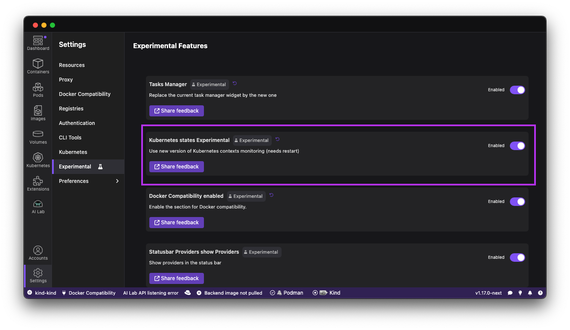Viewport: 570px width, 330px height.
Task: Open the CLI Tools settings page
Action: click(x=70, y=138)
